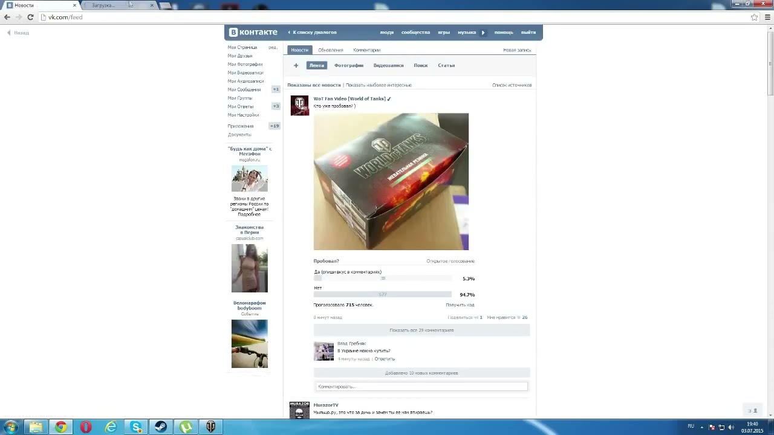Open the Chrome hamburger menu

click(767, 17)
